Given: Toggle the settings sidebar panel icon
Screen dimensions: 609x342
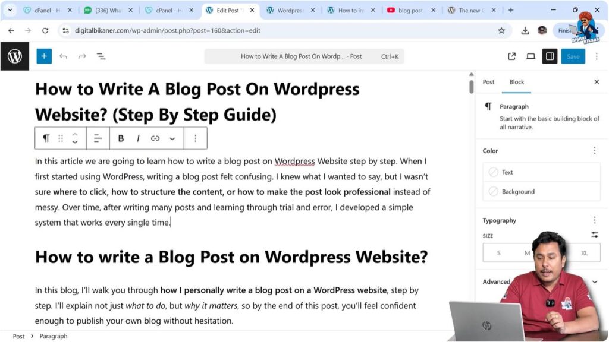Looking at the screenshot, I should coord(550,56).
